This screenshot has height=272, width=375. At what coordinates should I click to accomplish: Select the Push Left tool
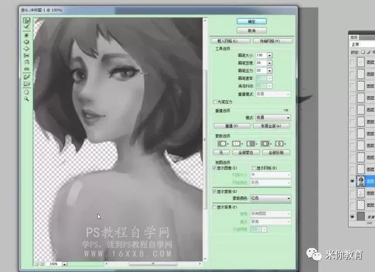pyautogui.click(x=26, y=56)
